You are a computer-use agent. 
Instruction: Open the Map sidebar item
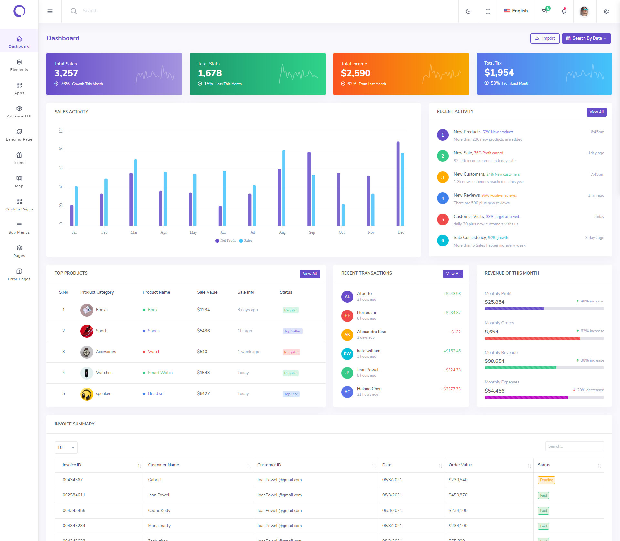tap(19, 181)
